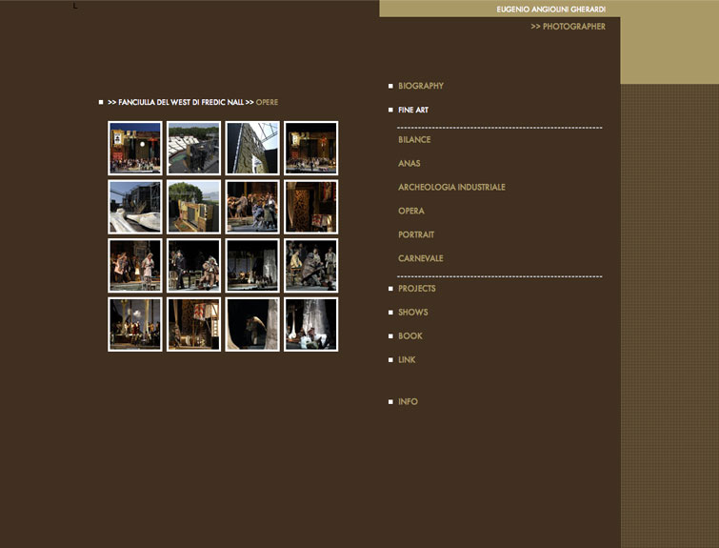
Task: Open thumbnail of man standing beside seated performer
Action: 193,265
